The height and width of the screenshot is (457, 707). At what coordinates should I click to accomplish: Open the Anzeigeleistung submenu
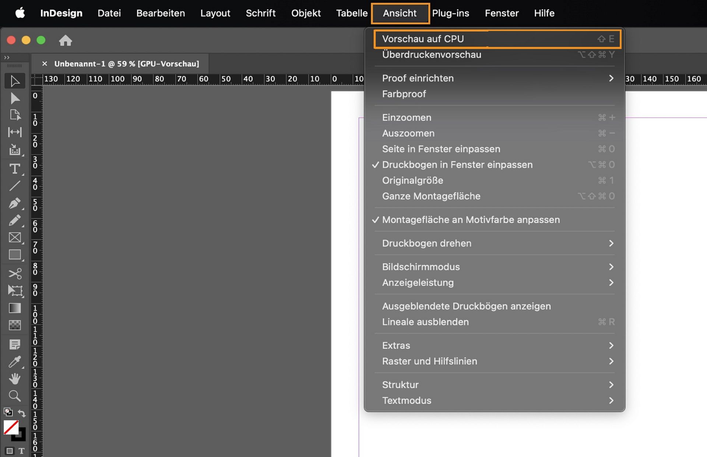click(418, 283)
